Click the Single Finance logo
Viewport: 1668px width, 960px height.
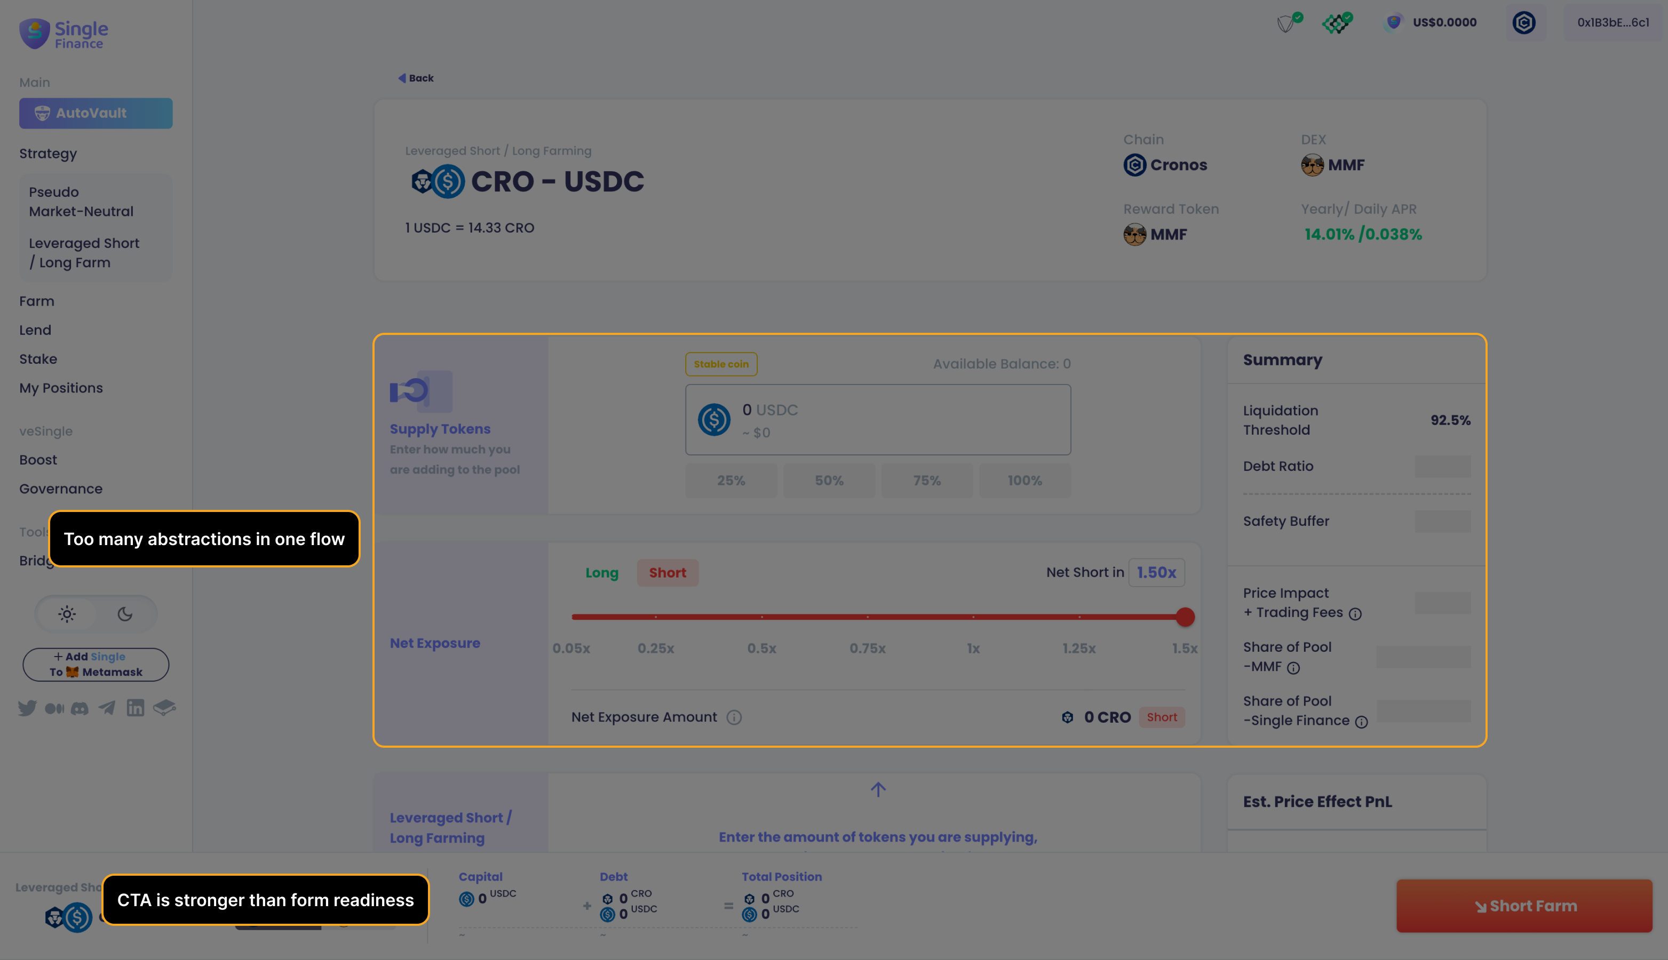[63, 34]
